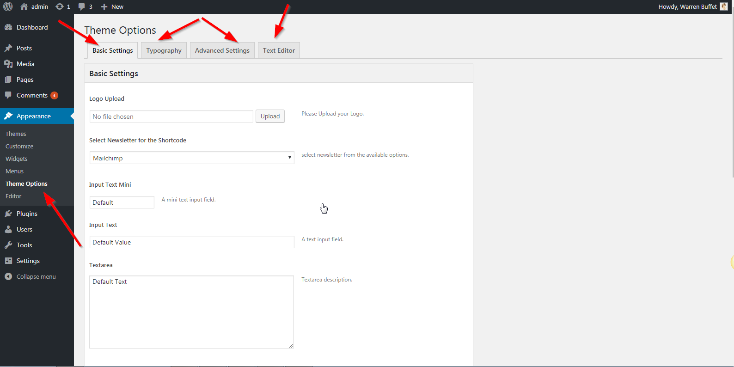The height and width of the screenshot is (367, 734).
Task: Click the Basic Settings section heading
Action: 114,73
